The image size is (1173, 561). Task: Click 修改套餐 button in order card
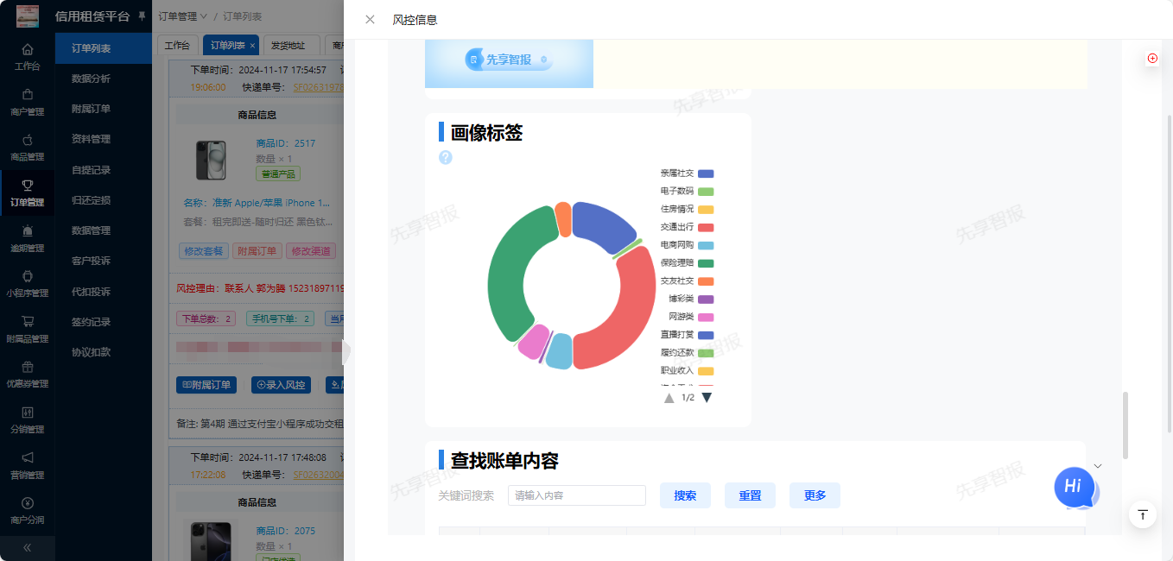click(x=204, y=251)
